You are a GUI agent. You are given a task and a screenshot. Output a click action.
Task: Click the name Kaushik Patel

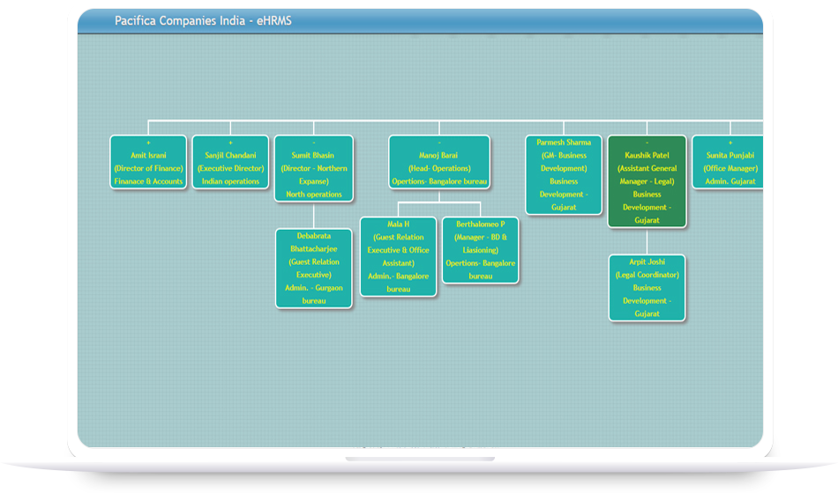tap(647, 155)
